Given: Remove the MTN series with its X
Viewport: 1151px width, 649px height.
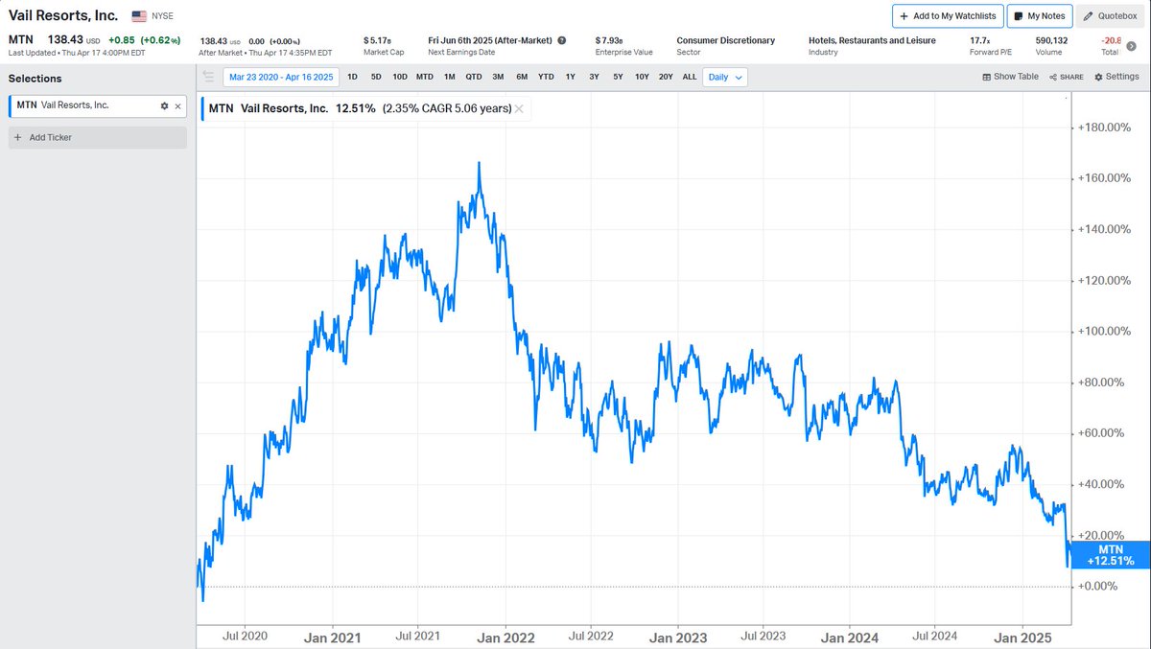Looking at the screenshot, I should coord(517,108).
